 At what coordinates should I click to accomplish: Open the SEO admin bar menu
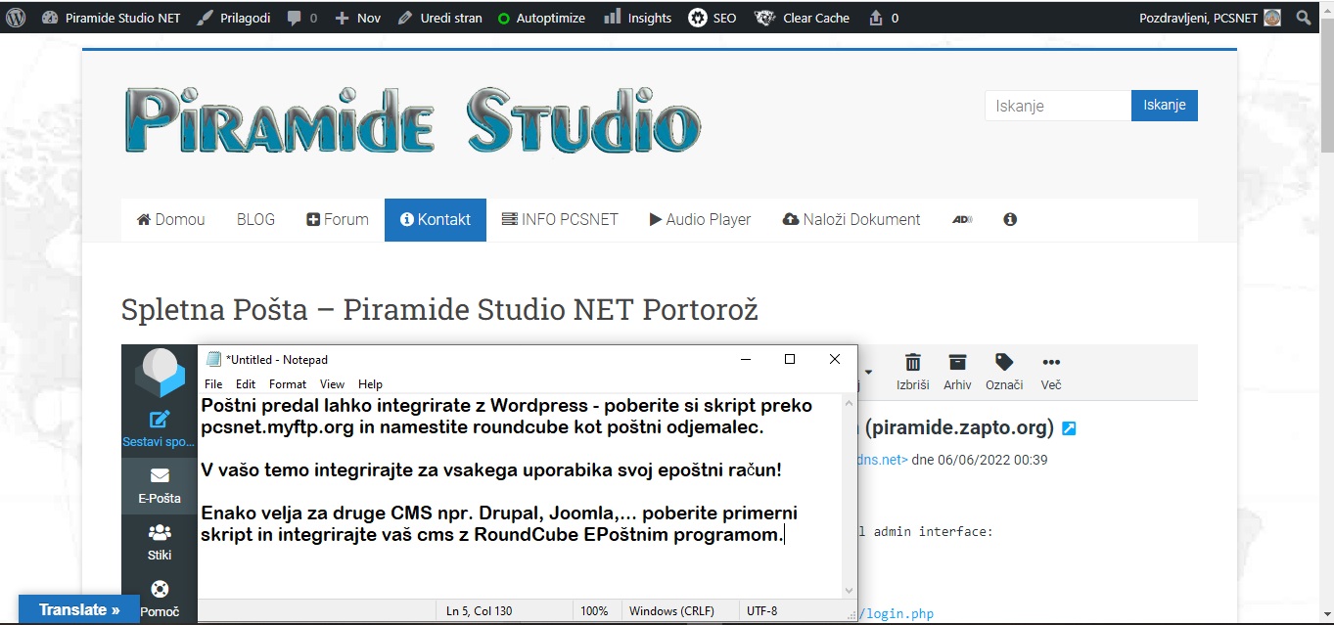tap(713, 18)
